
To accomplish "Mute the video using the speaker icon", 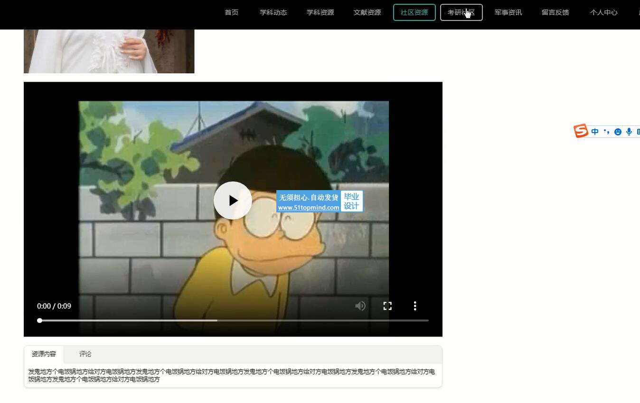I will 360,306.
